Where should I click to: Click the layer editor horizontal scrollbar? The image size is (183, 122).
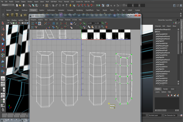point(167,110)
